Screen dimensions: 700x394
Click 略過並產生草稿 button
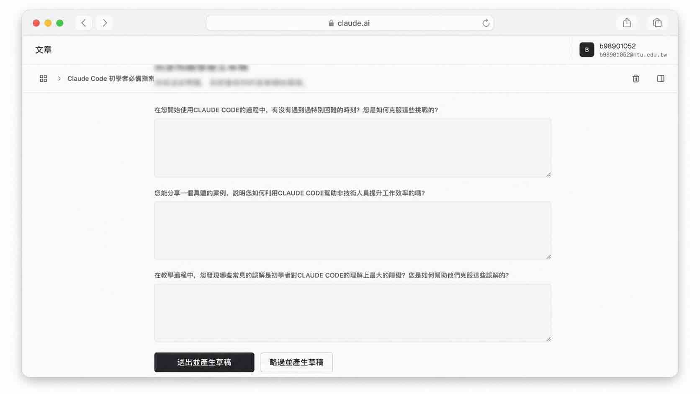296,362
